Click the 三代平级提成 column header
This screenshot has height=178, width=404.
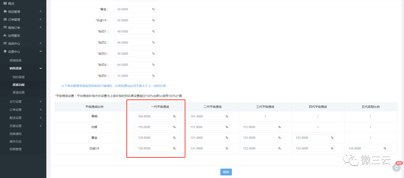(265, 107)
